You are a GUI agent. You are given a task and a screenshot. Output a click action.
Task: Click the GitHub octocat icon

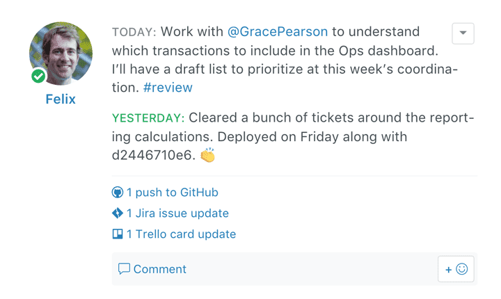118,193
